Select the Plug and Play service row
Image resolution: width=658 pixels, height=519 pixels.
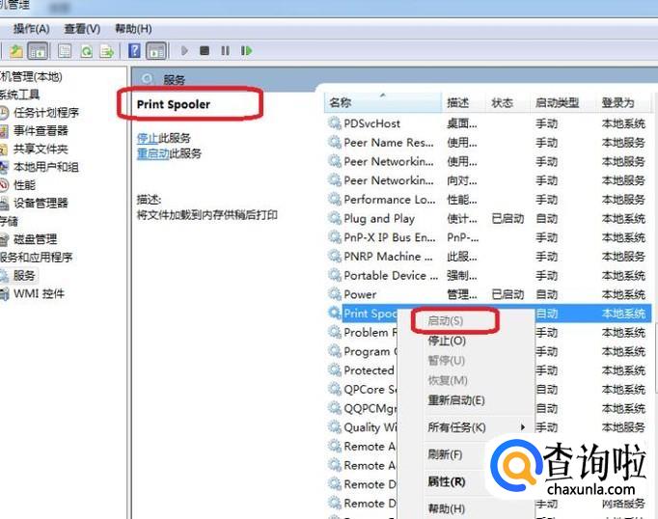click(379, 218)
